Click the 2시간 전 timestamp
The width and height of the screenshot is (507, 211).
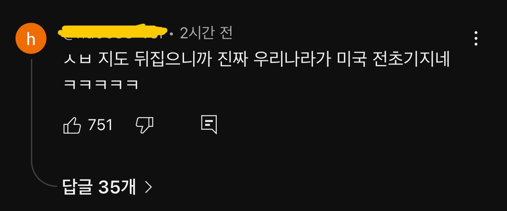click(206, 32)
